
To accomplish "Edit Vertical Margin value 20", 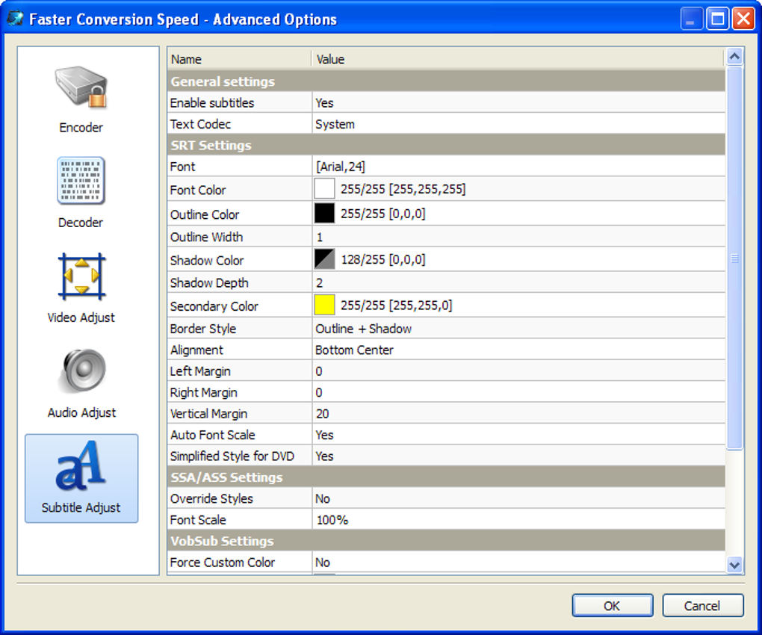I will pos(518,413).
